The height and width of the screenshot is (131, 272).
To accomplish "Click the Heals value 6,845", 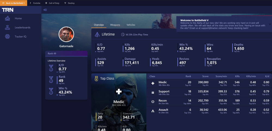I will [x=157, y=63].
